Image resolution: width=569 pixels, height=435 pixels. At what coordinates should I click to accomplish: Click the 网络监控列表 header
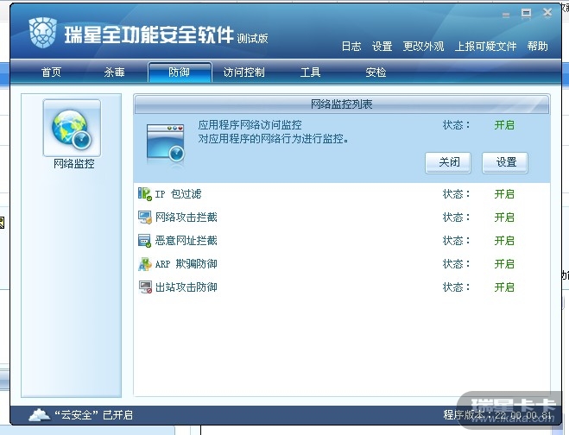pyautogui.click(x=342, y=104)
